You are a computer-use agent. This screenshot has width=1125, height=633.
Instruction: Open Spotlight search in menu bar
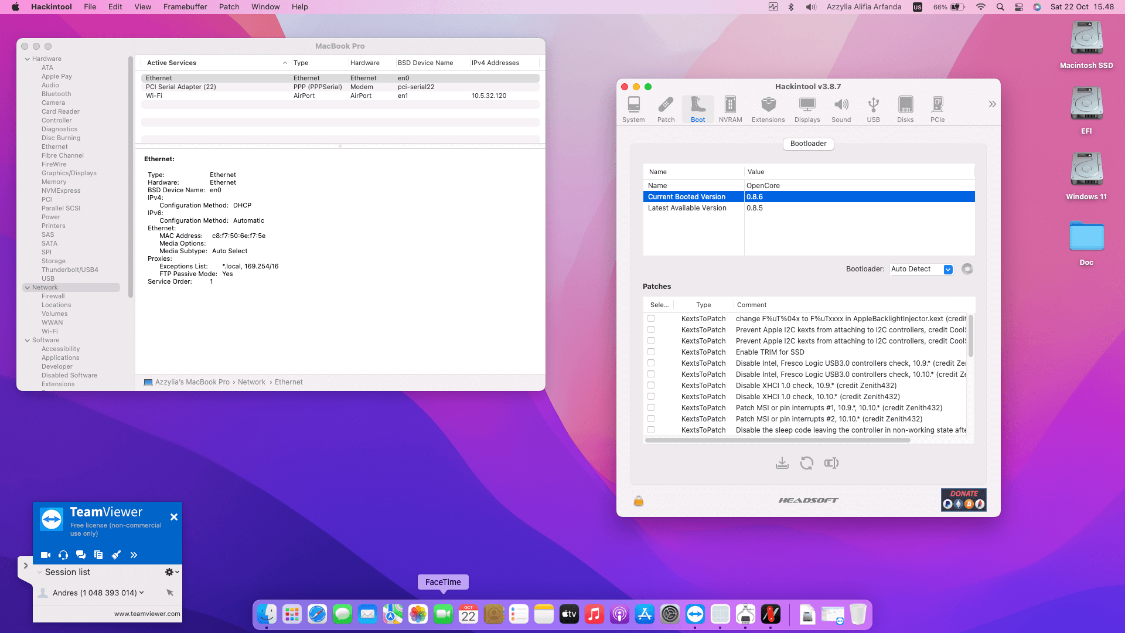click(1000, 7)
